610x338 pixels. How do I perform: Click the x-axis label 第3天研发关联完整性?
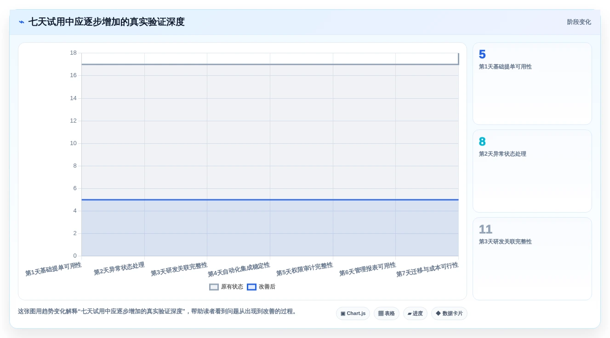point(179,269)
